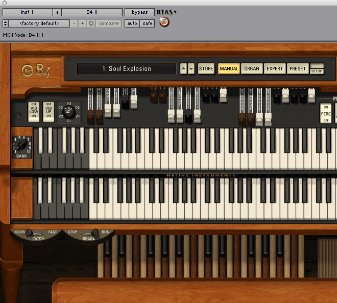Toggle the VIB LOW switch
The image size is (337, 303).
(33, 111)
